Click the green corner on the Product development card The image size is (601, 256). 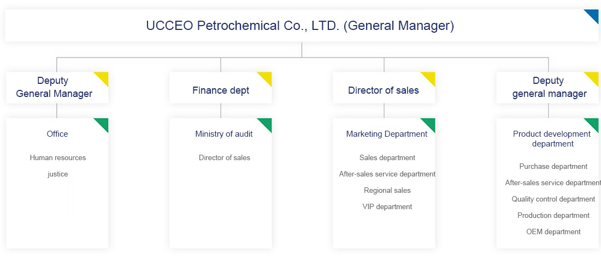click(593, 123)
